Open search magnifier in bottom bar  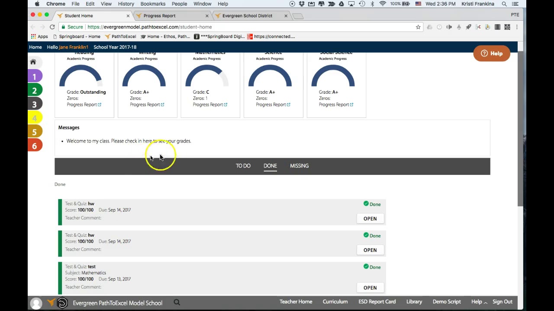tap(177, 302)
